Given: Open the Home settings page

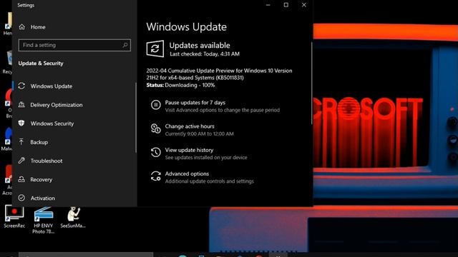Looking at the screenshot, I should [38, 27].
